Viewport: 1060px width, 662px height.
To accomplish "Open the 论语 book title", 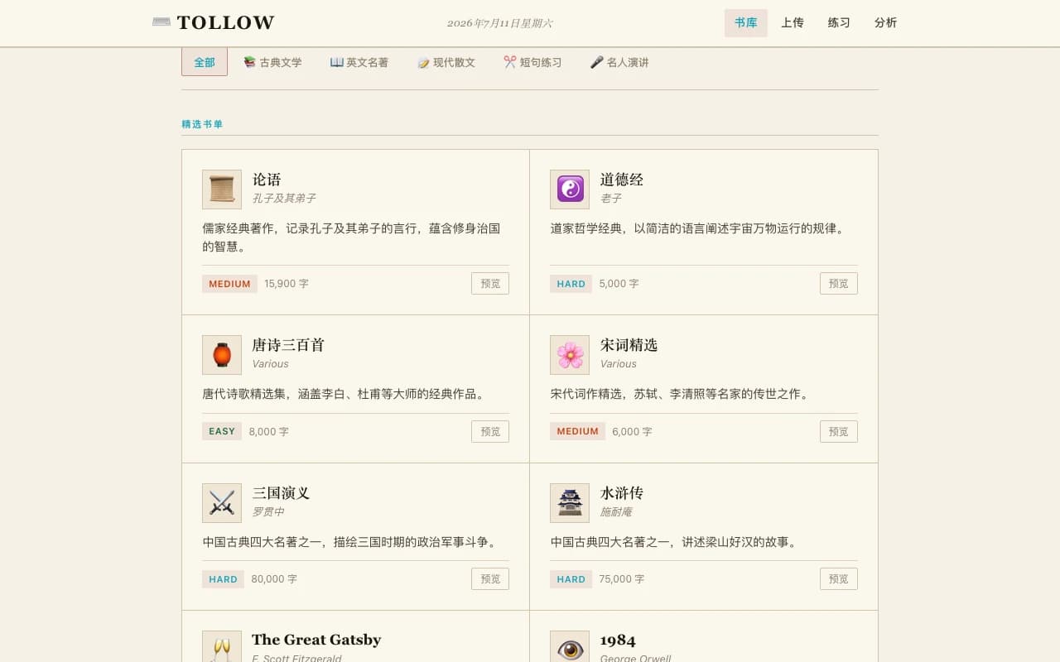I will (x=267, y=180).
